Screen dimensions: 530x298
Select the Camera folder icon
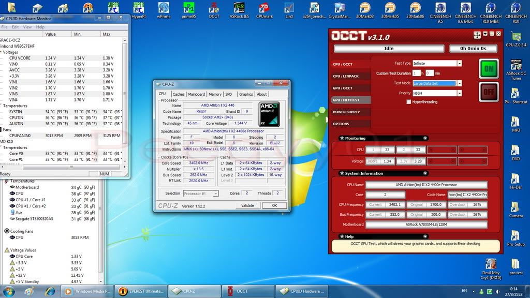[516, 210]
